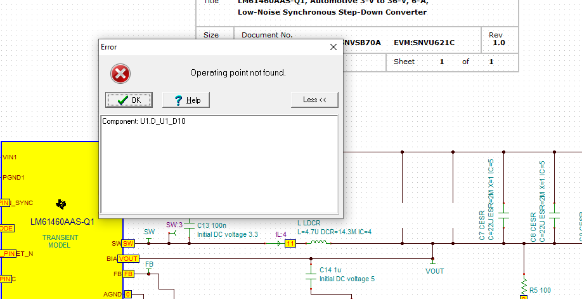Select the red error icon in the dialog
This screenshot has width=582, height=299.
(120, 73)
